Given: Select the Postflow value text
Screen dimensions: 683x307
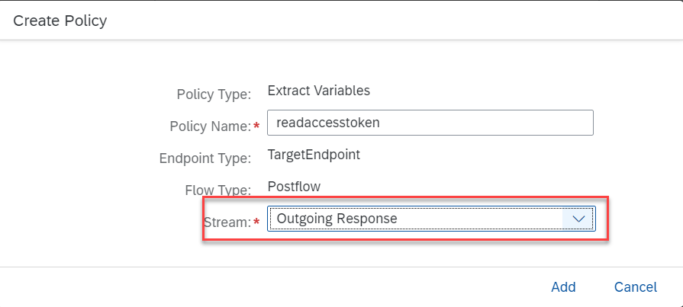Looking at the screenshot, I should pos(295,187).
